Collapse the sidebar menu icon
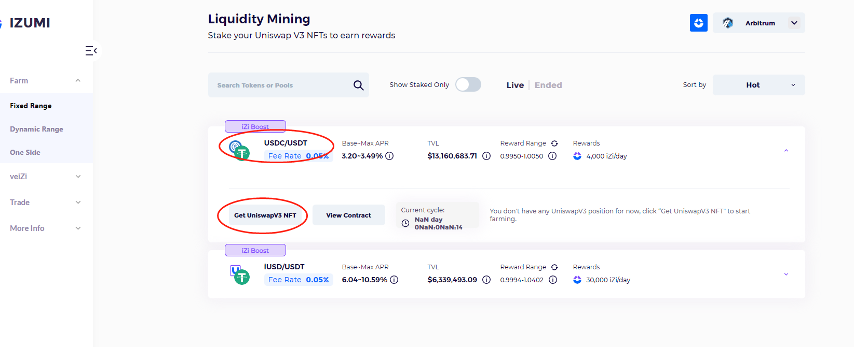Viewport: 854px width, 347px height. click(x=91, y=51)
